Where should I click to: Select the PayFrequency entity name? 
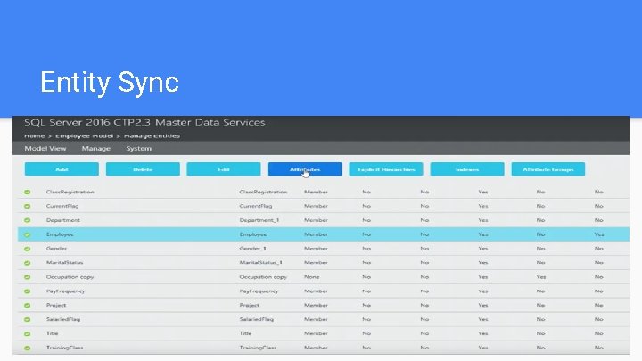coord(65,291)
